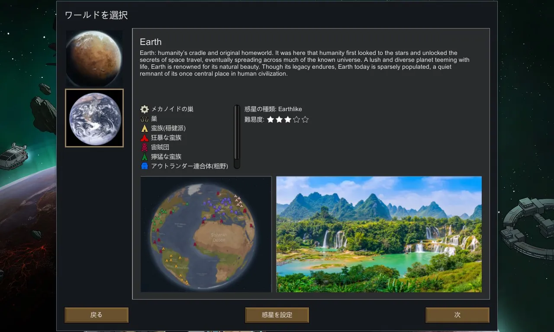The height and width of the screenshot is (332, 554).
Task: Click the 惑星の種類: Earthlike label
Action: pos(273,109)
